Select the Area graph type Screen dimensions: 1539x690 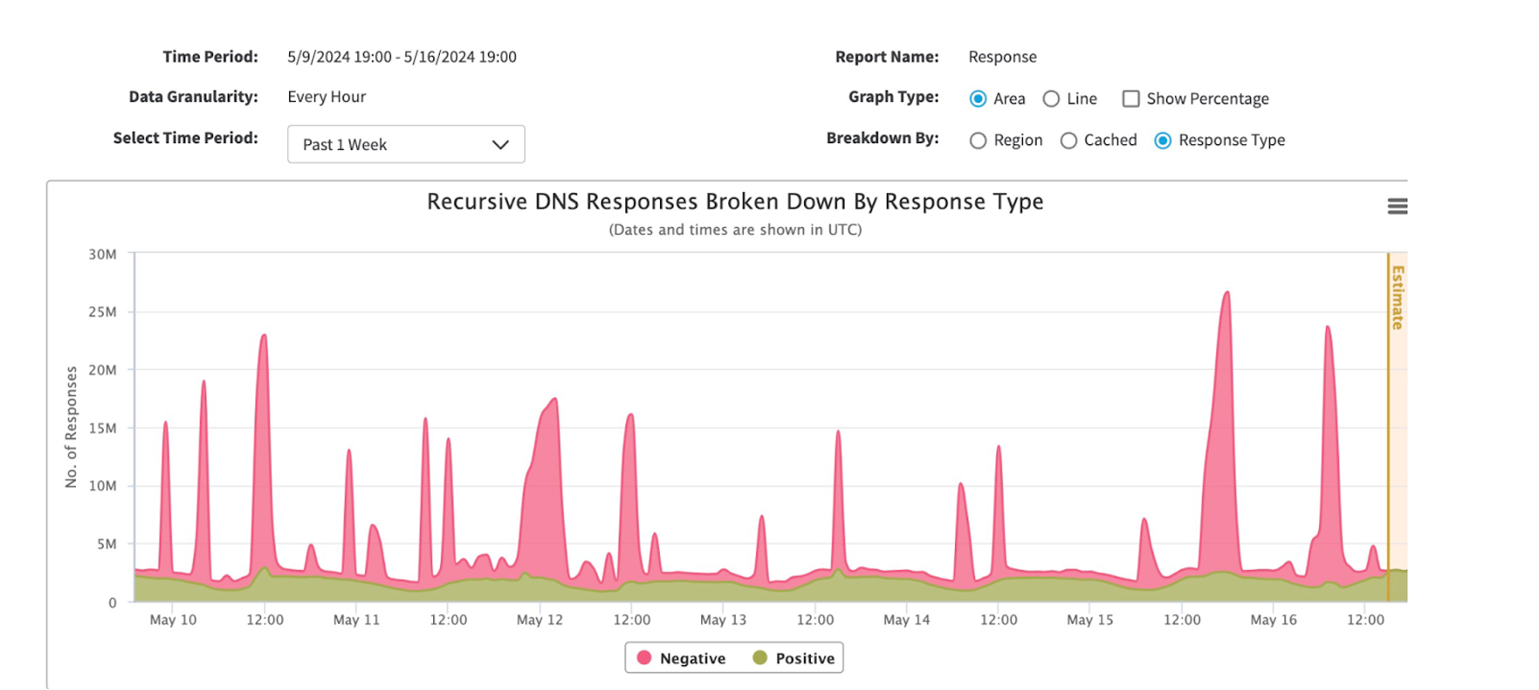coord(978,99)
